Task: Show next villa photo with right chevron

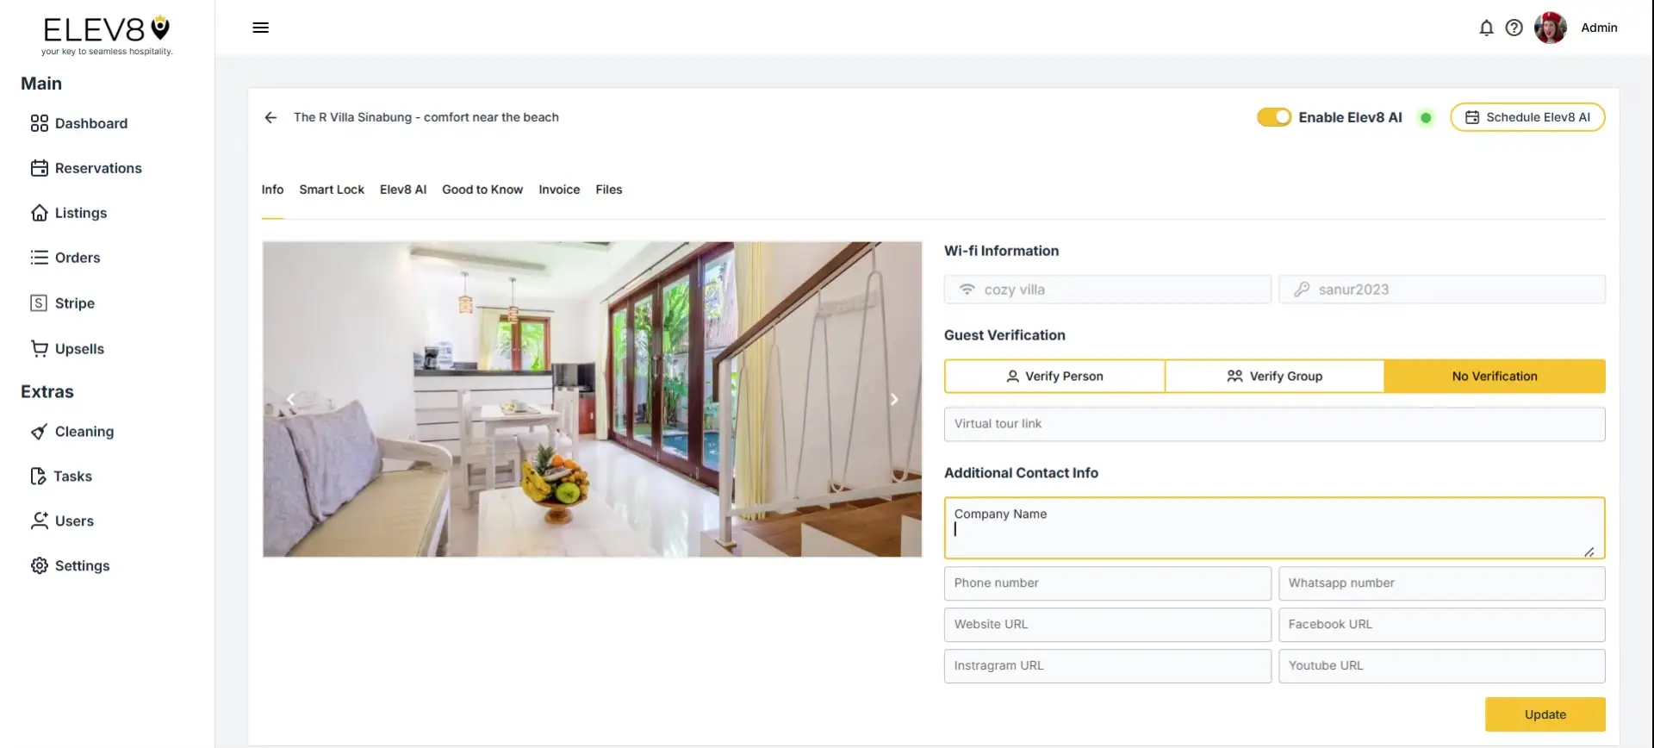Action: pos(894,399)
